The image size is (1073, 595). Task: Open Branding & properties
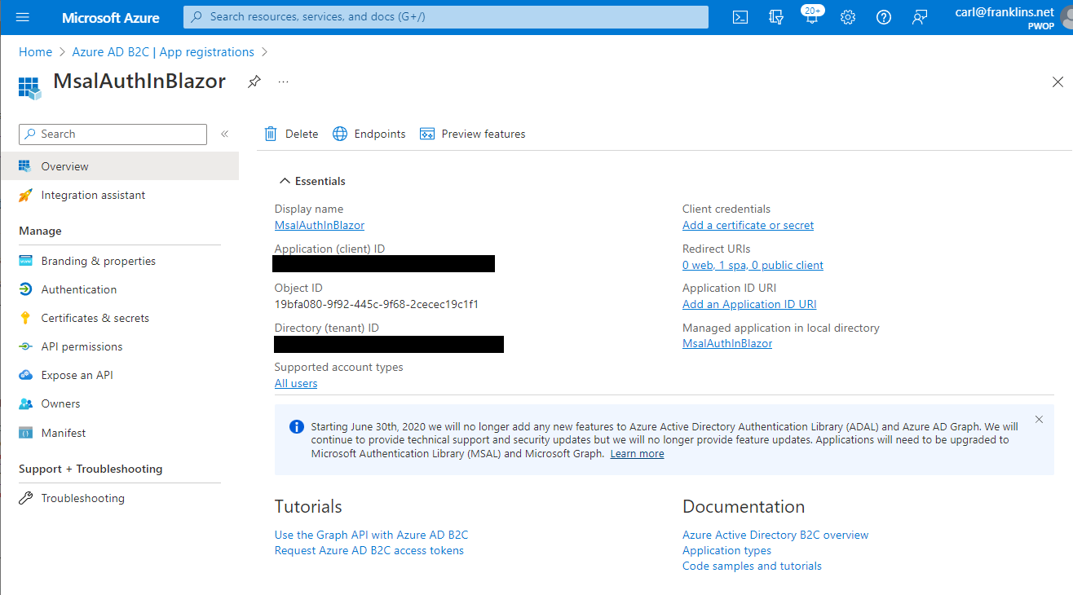(119, 261)
